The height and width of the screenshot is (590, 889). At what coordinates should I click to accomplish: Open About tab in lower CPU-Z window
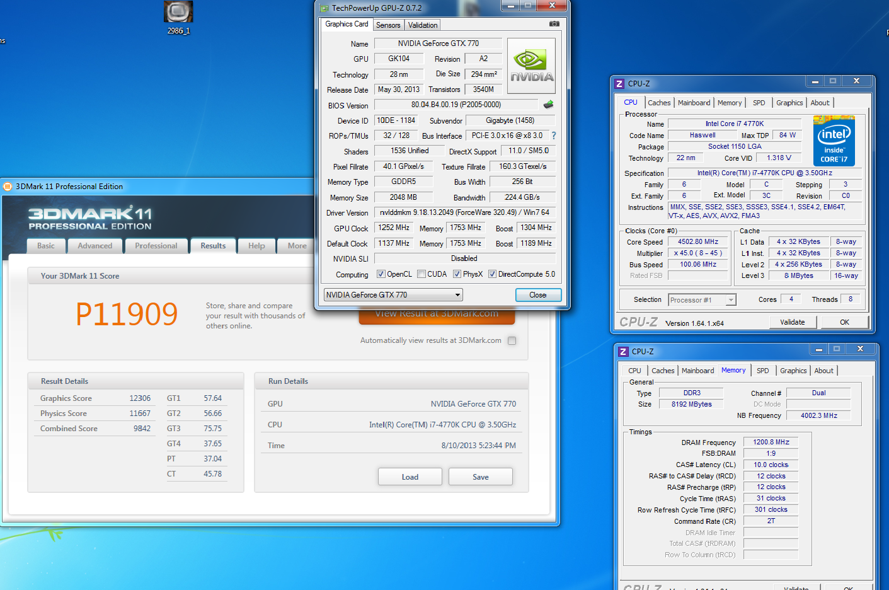pyautogui.click(x=824, y=371)
